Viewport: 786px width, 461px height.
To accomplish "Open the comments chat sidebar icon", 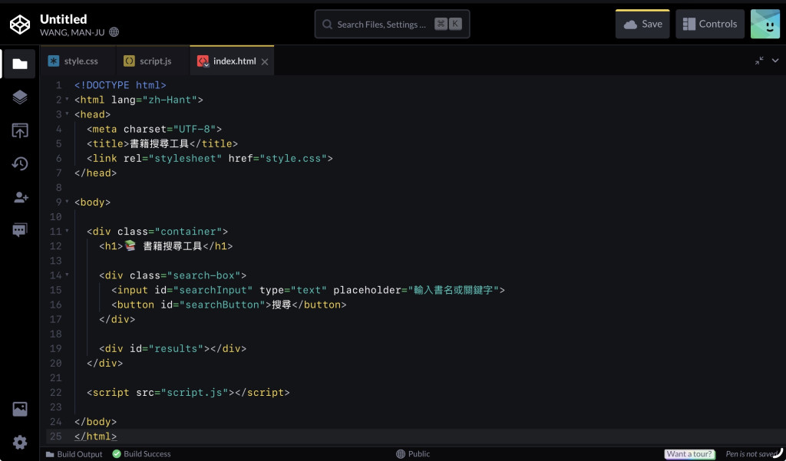I will click(19, 230).
